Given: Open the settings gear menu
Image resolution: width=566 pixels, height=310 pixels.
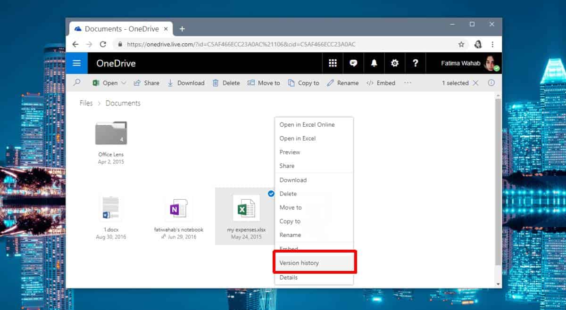Looking at the screenshot, I should click(395, 63).
